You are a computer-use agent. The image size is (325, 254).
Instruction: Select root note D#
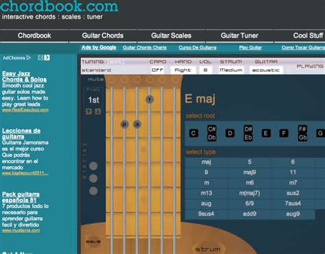tap(248, 129)
